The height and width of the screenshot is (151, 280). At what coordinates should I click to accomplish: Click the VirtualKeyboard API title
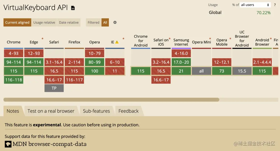point(36,8)
